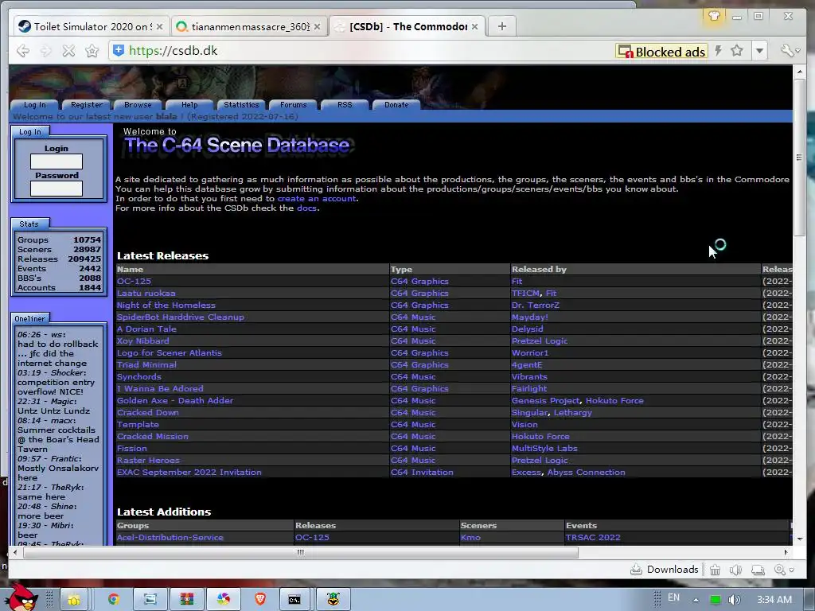The width and height of the screenshot is (815, 611).
Task: Click the Blocked ads button
Action: 661,52
